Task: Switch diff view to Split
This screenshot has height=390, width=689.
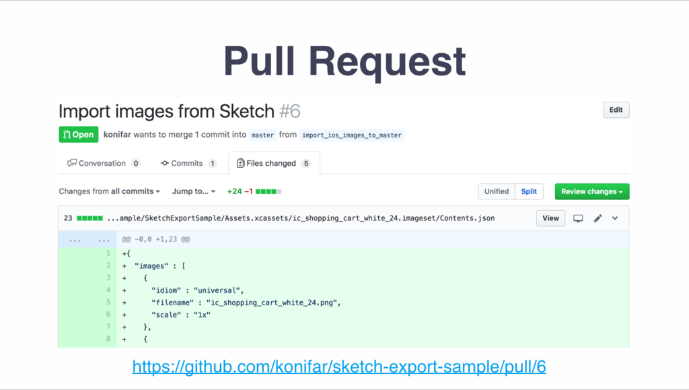Action: coord(529,191)
